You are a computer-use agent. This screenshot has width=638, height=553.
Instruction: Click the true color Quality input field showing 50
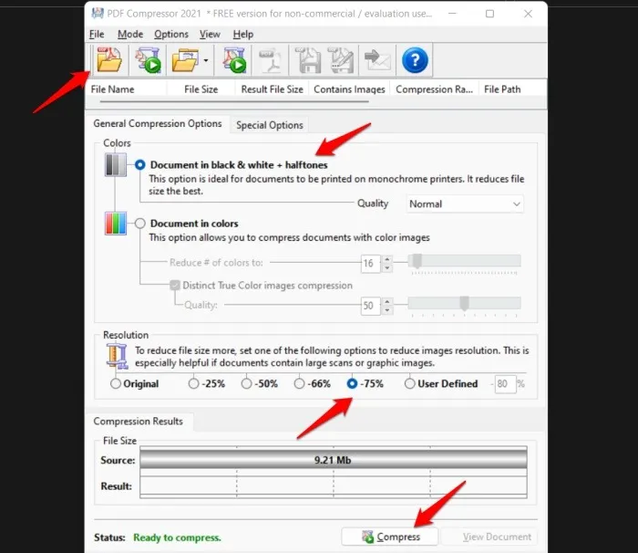tap(371, 306)
